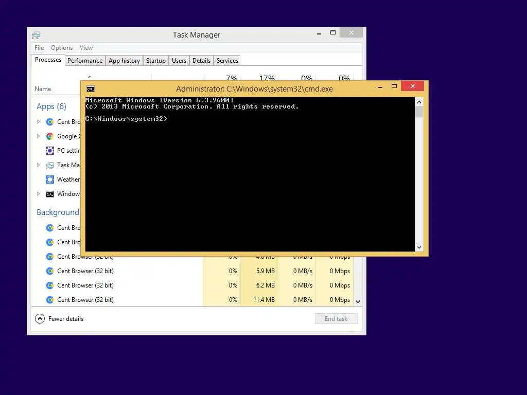Select the Processes tab
Viewport: 527px width, 395px height.
coord(48,60)
